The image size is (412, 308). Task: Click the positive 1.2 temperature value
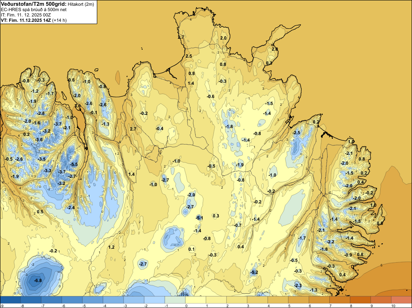coord(111,247)
